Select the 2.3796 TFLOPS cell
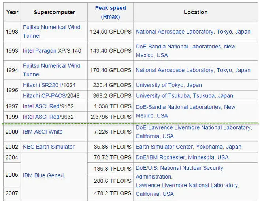 tap(111, 117)
